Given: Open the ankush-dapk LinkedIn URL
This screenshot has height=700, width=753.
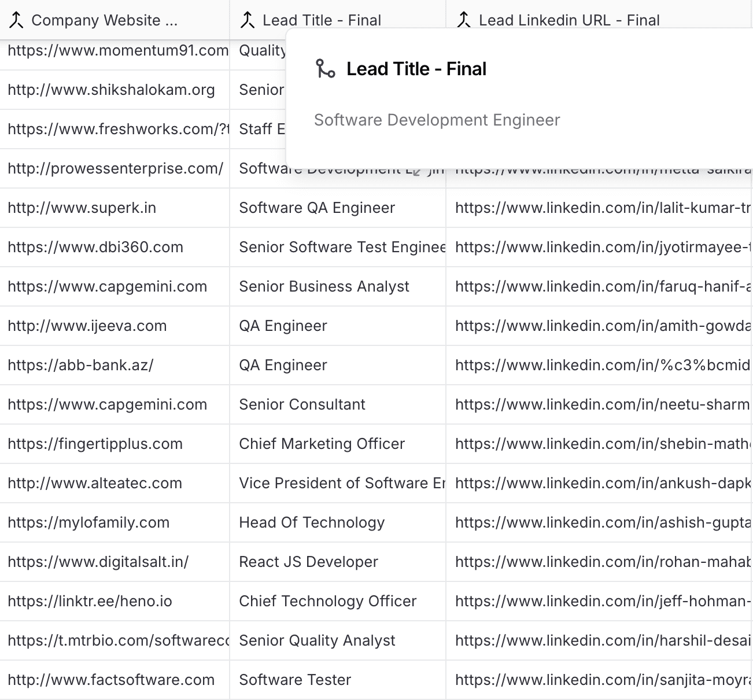Looking at the screenshot, I should pos(600,483).
